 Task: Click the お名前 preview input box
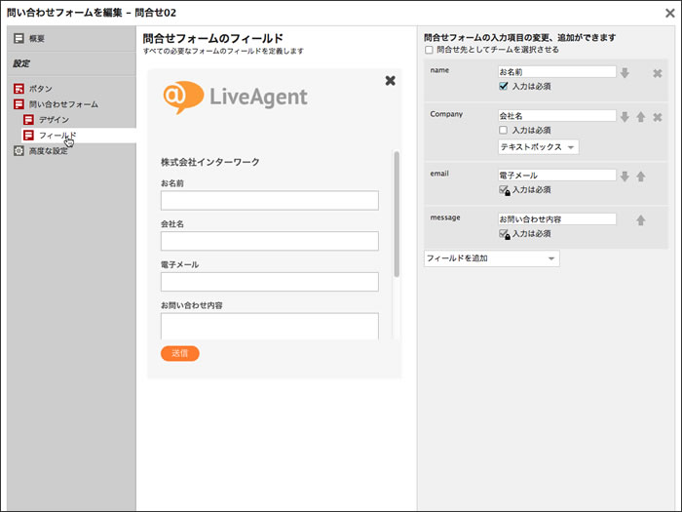(x=270, y=200)
